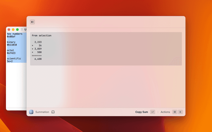Click the K key badge
Screen dimensions: 212x132
181,112
